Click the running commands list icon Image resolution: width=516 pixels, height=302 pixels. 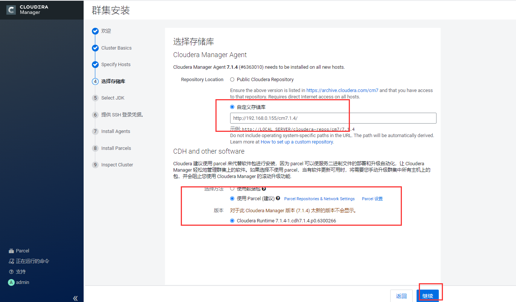(11, 261)
